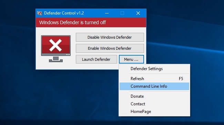
Task: Minimize the Defender Control window
Action: tap(107, 13)
